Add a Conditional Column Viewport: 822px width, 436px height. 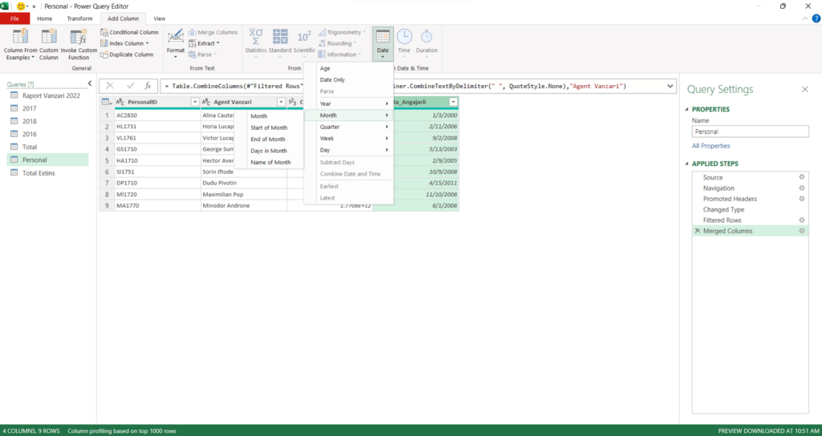pyautogui.click(x=129, y=32)
